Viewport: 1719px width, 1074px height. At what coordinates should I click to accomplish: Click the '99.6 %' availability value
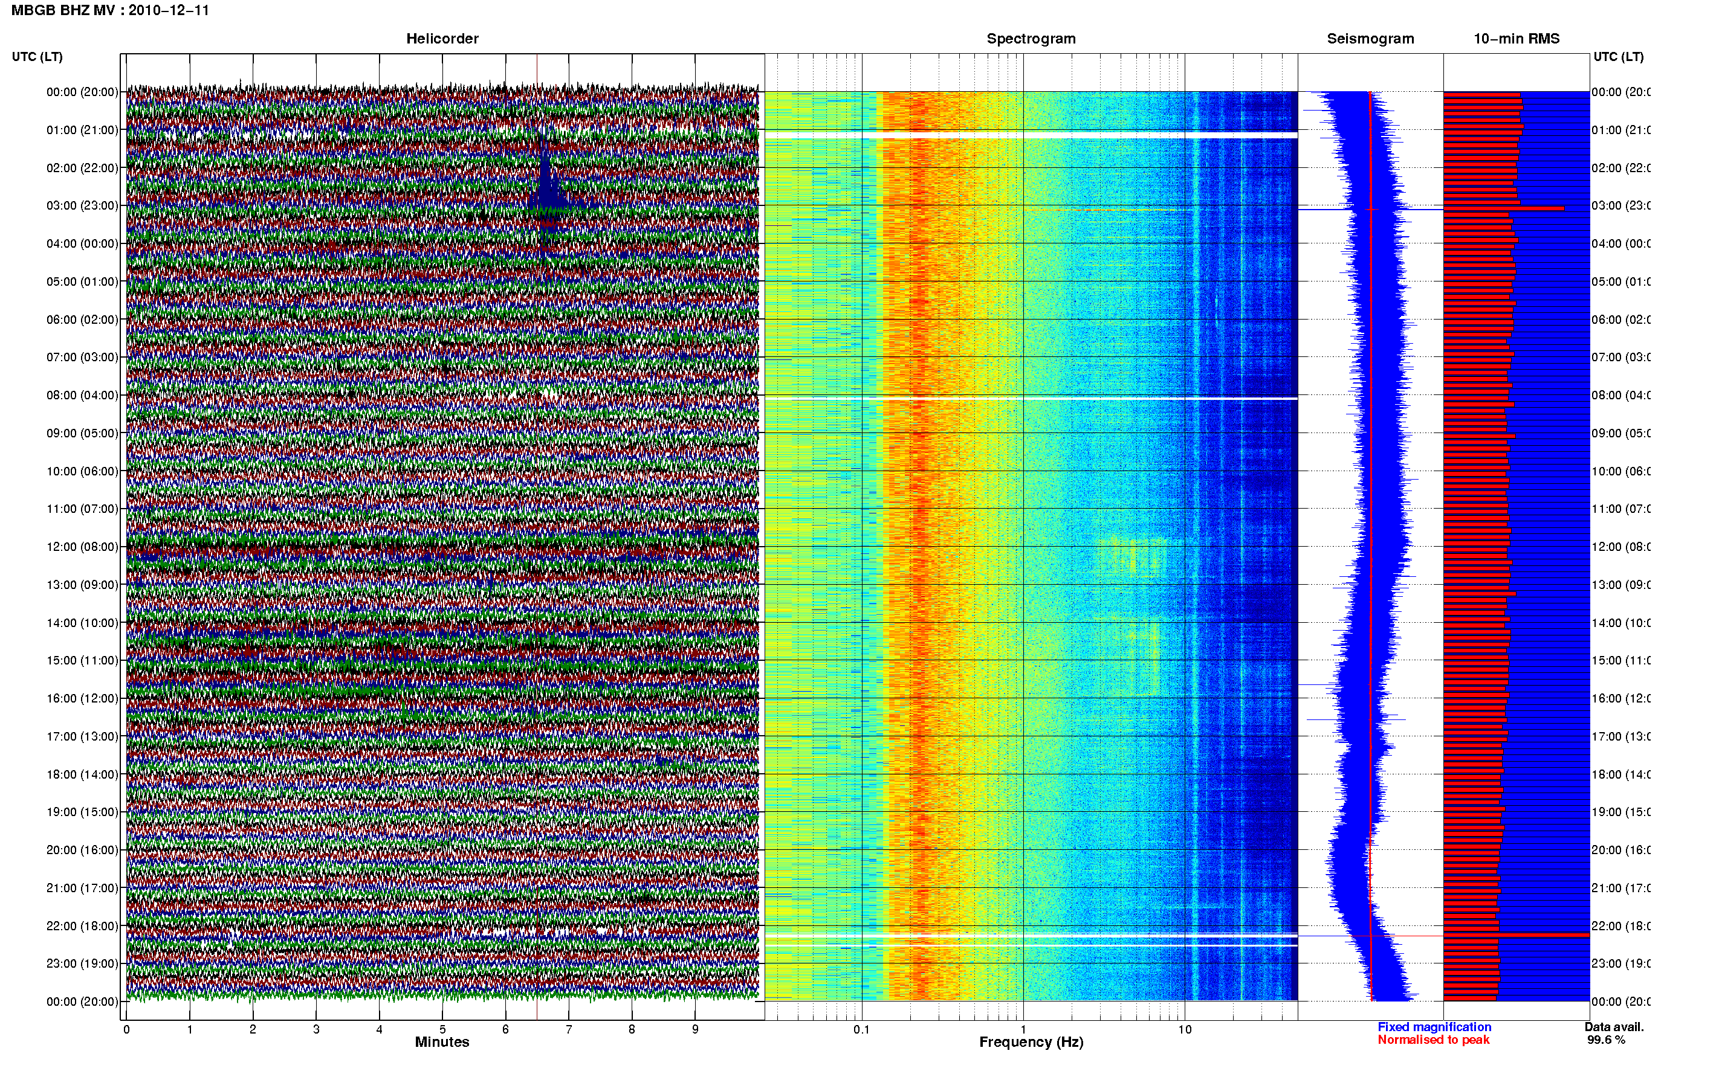click(x=1606, y=1040)
